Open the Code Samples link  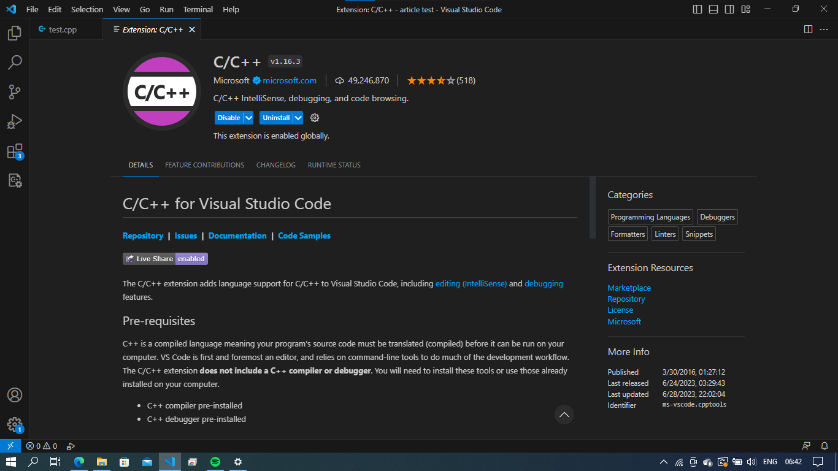[x=304, y=235]
